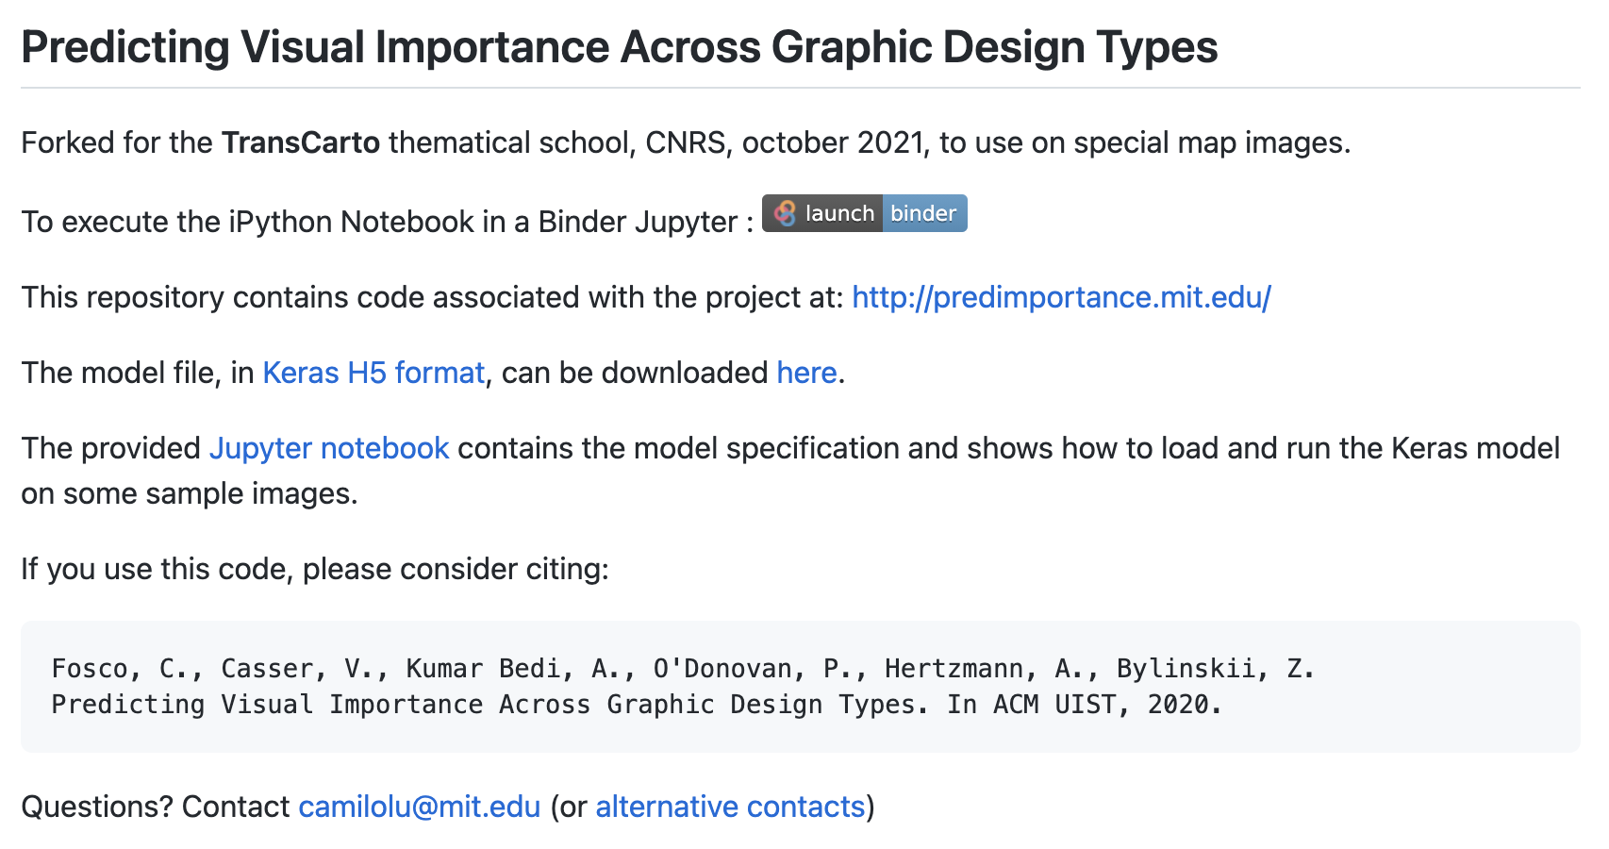Click the Binder logo icon in the badge
The image size is (1609, 849).
click(785, 213)
